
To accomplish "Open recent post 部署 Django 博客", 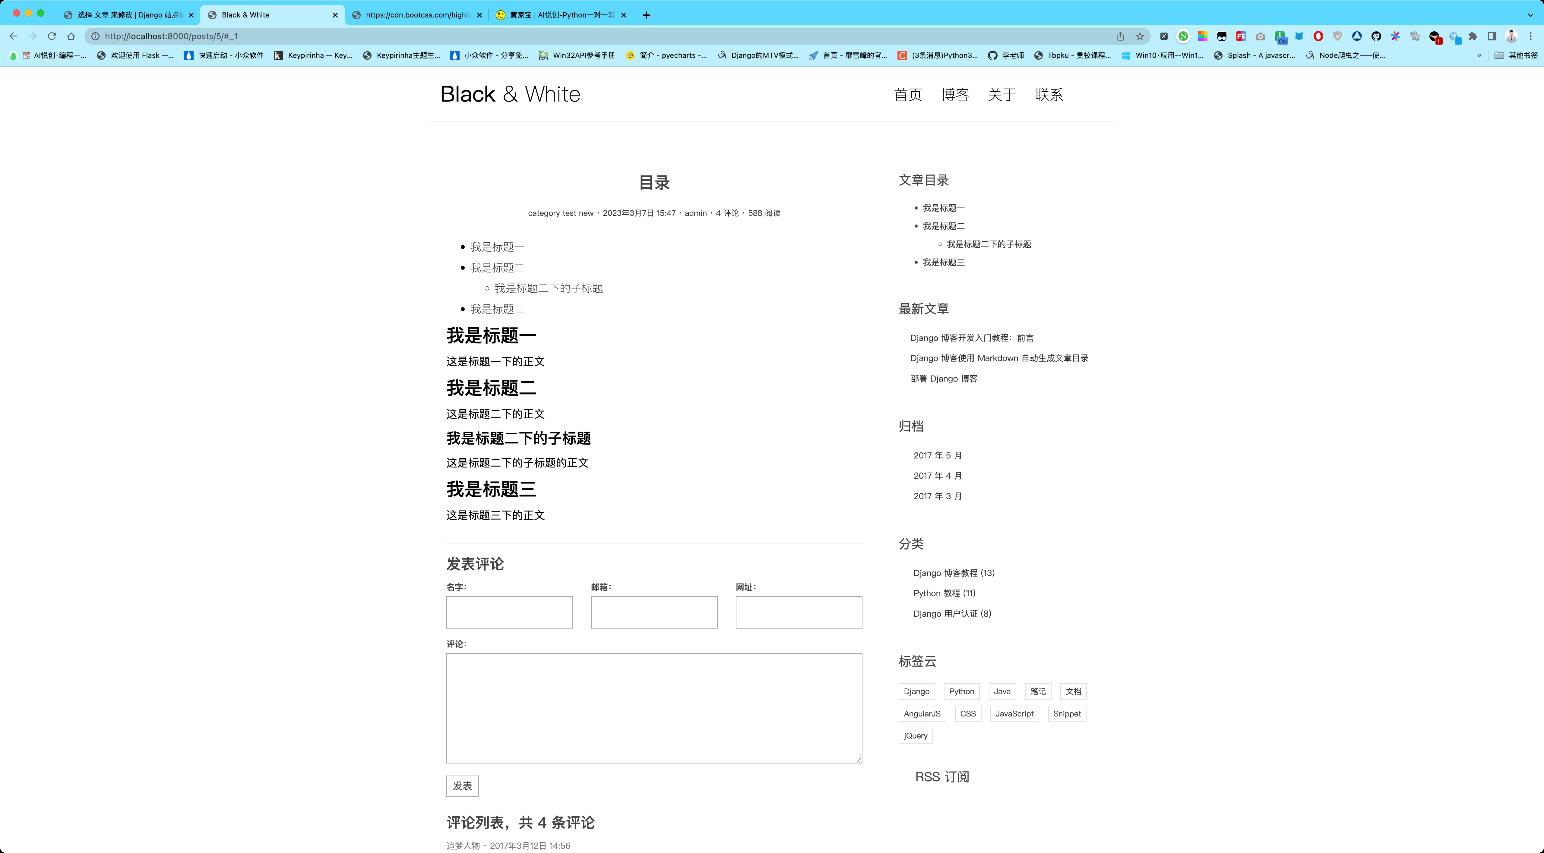I will pyautogui.click(x=944, y=379).
